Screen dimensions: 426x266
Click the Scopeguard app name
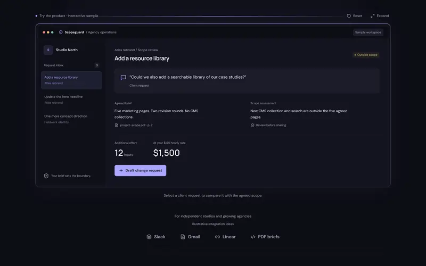pyautogui.click(x=74, y=32)
